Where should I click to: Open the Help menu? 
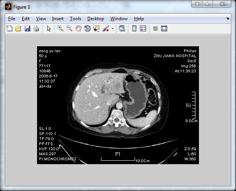coord(139,19)
